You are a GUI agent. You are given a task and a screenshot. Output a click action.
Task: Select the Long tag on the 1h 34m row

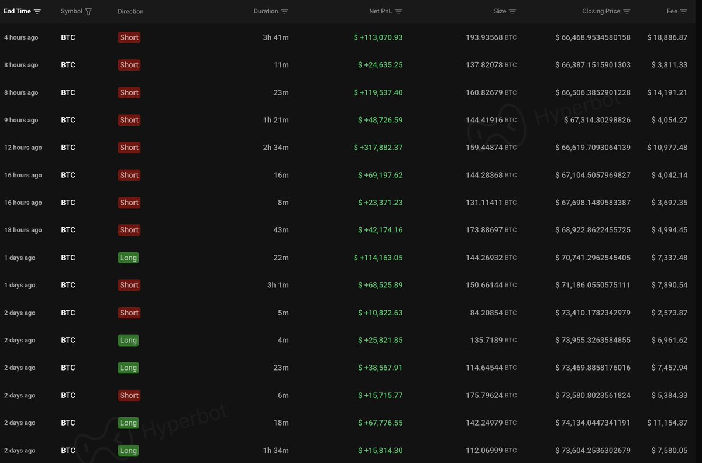pos(128,450)
